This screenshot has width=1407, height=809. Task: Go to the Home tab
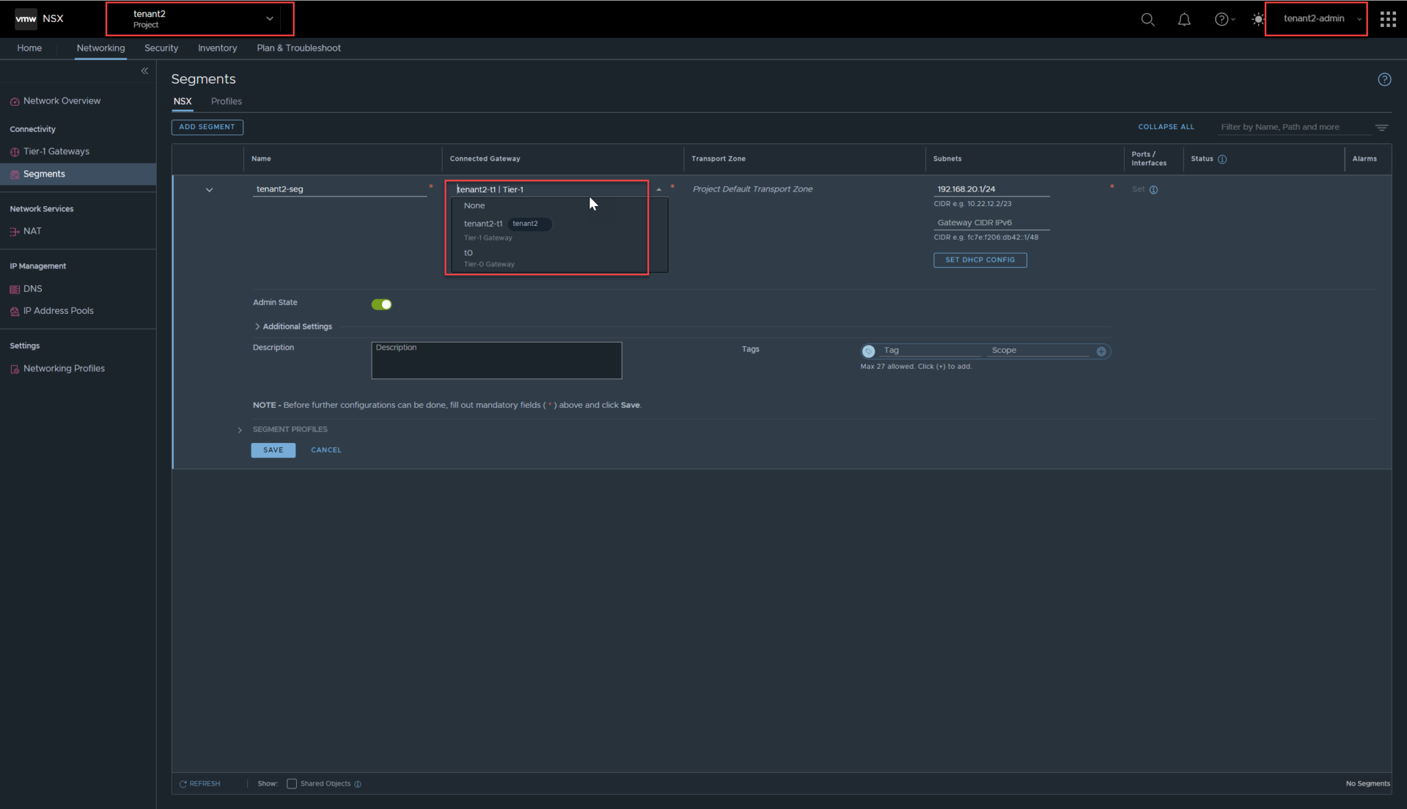(30, 48)
